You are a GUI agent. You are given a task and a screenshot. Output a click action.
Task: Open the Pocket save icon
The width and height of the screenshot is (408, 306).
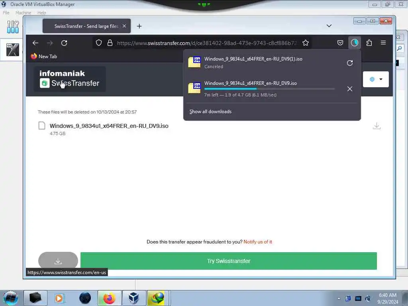340,43
